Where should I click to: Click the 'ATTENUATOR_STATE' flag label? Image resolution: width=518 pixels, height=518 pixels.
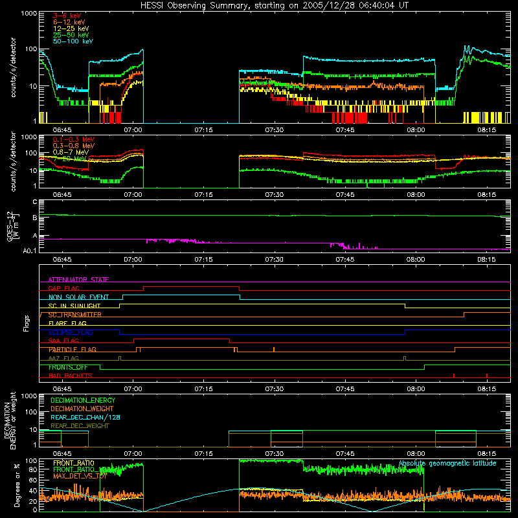point(78,280)
